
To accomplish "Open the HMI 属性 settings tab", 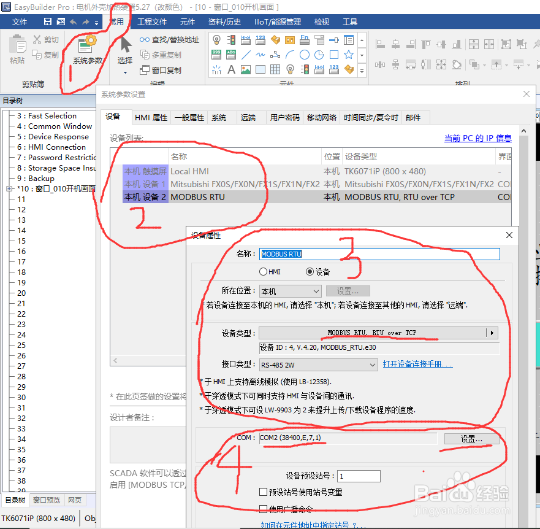I will click(x=151, y=118).
